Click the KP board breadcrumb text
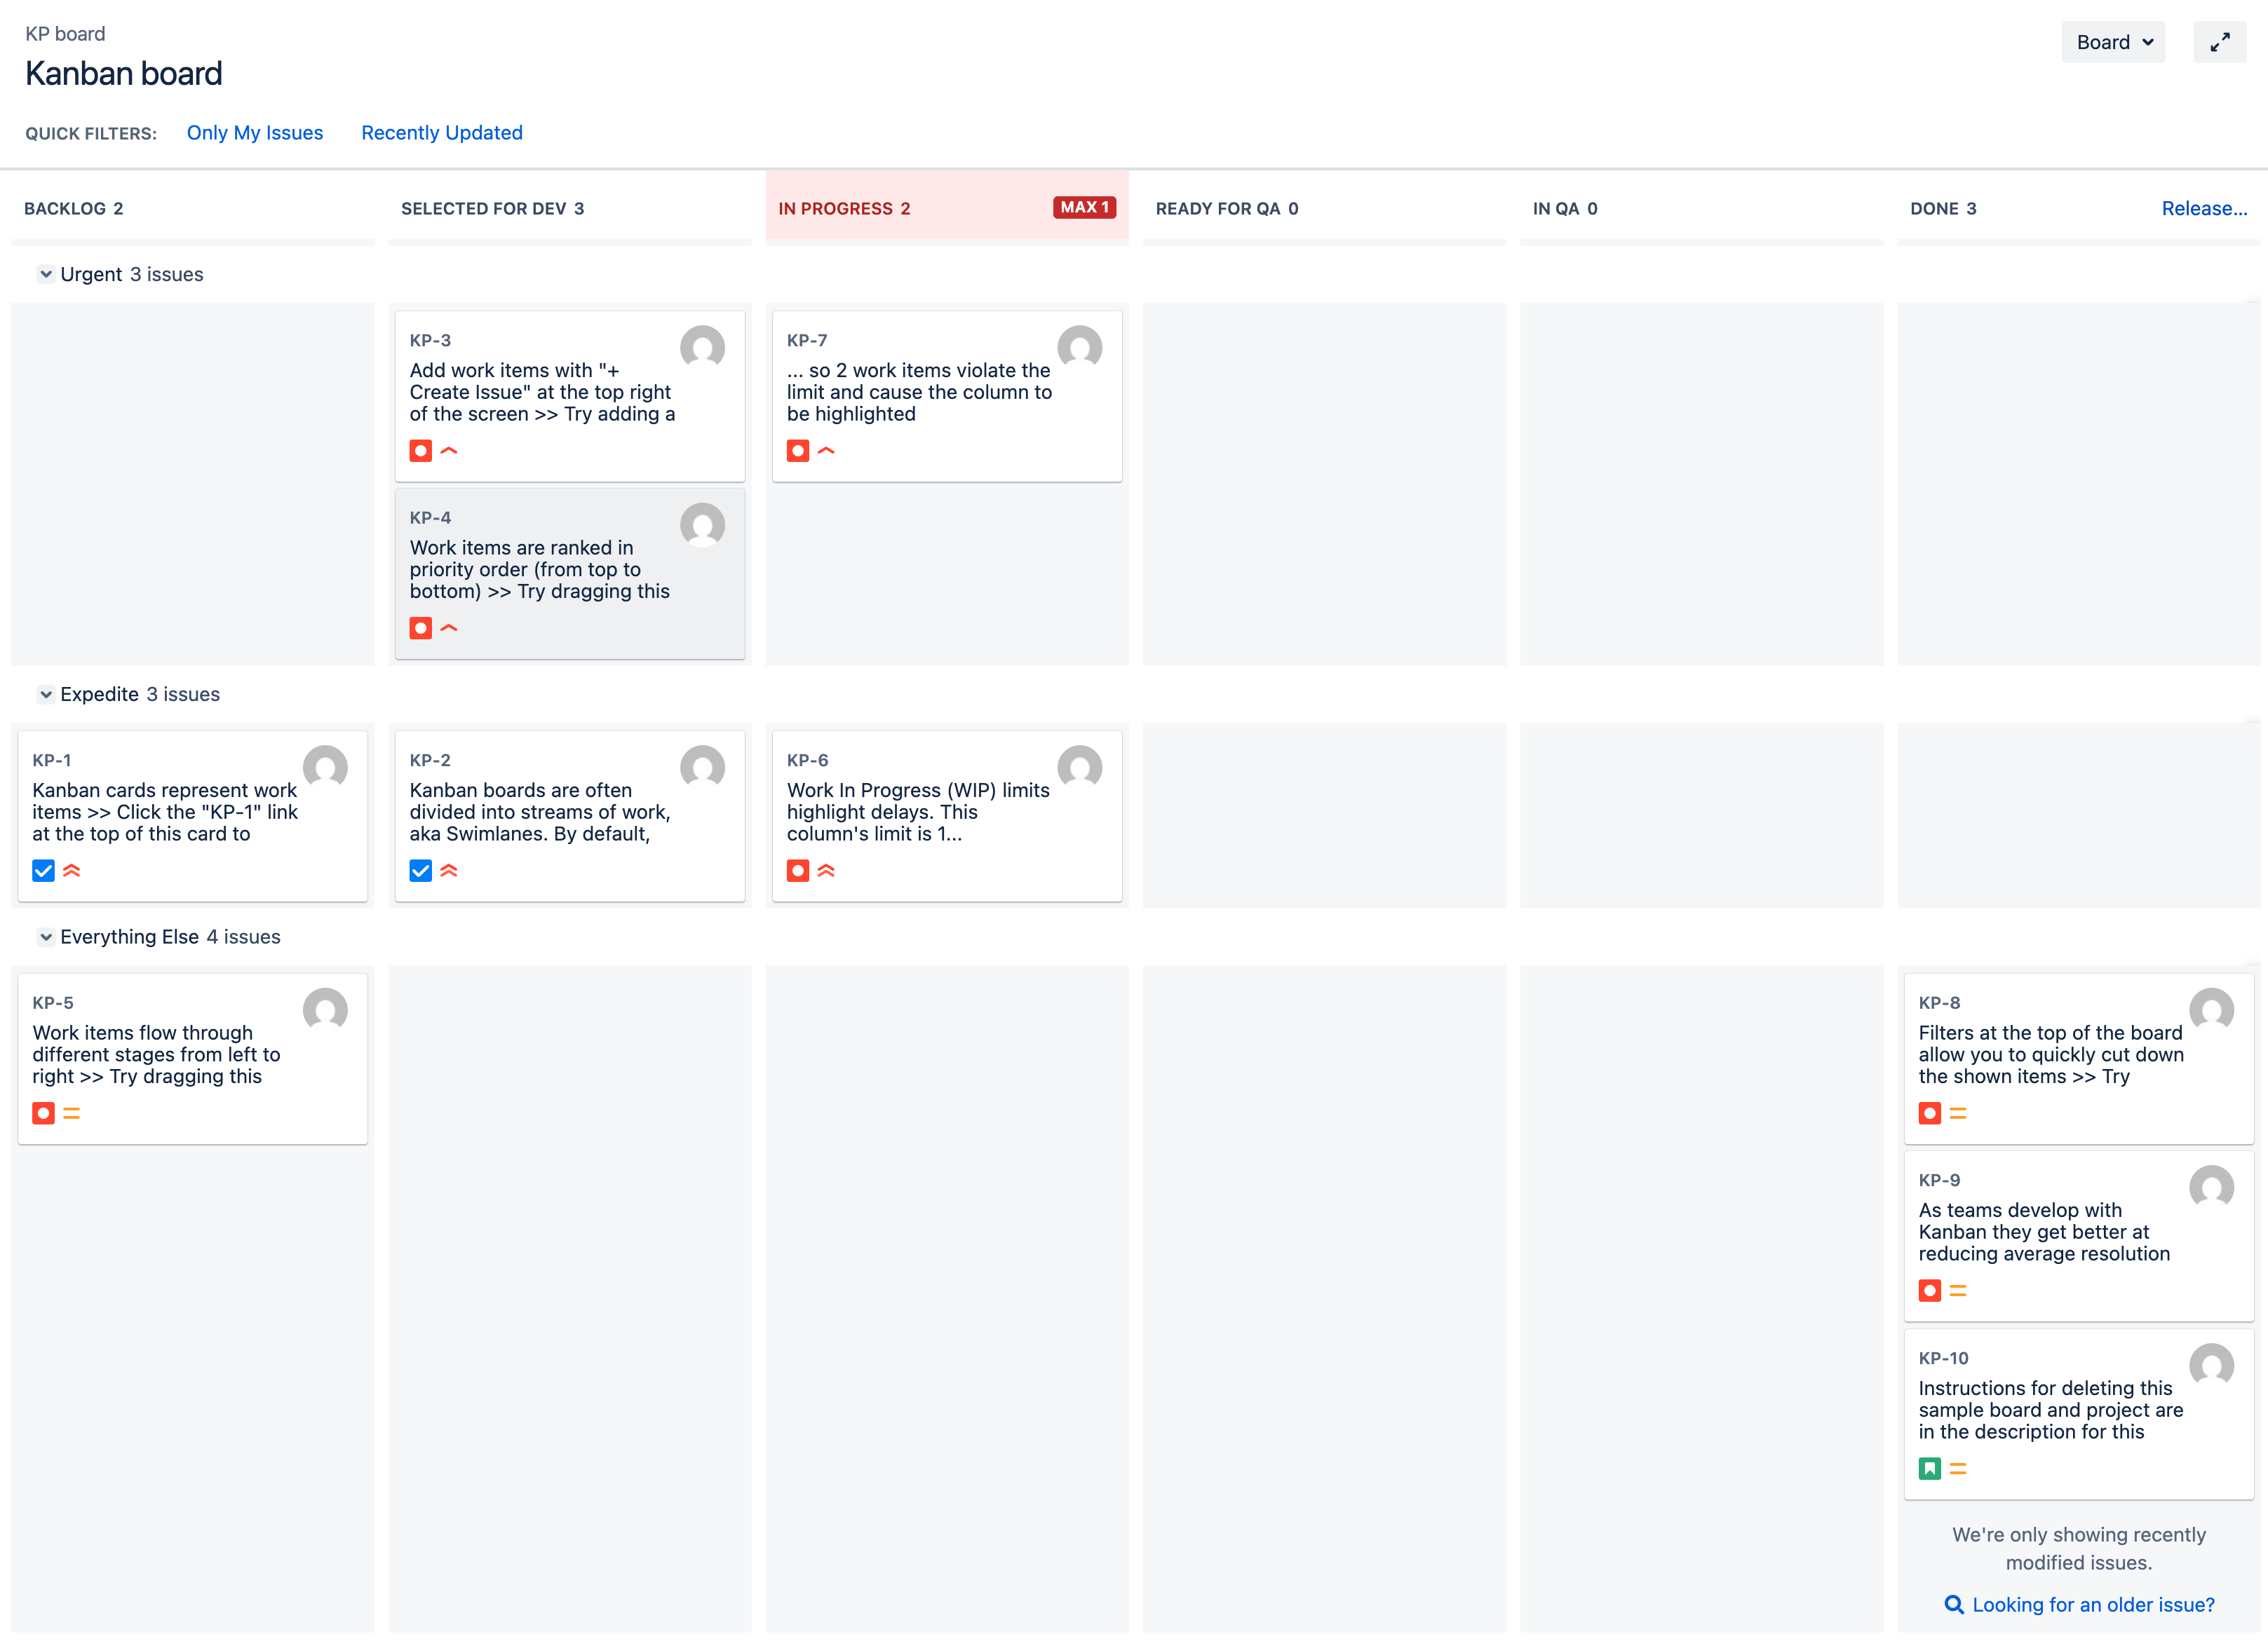Image resolution: width=2268 pixels, height=1646 pixels. pyautogui.click(x=65, y=34)
